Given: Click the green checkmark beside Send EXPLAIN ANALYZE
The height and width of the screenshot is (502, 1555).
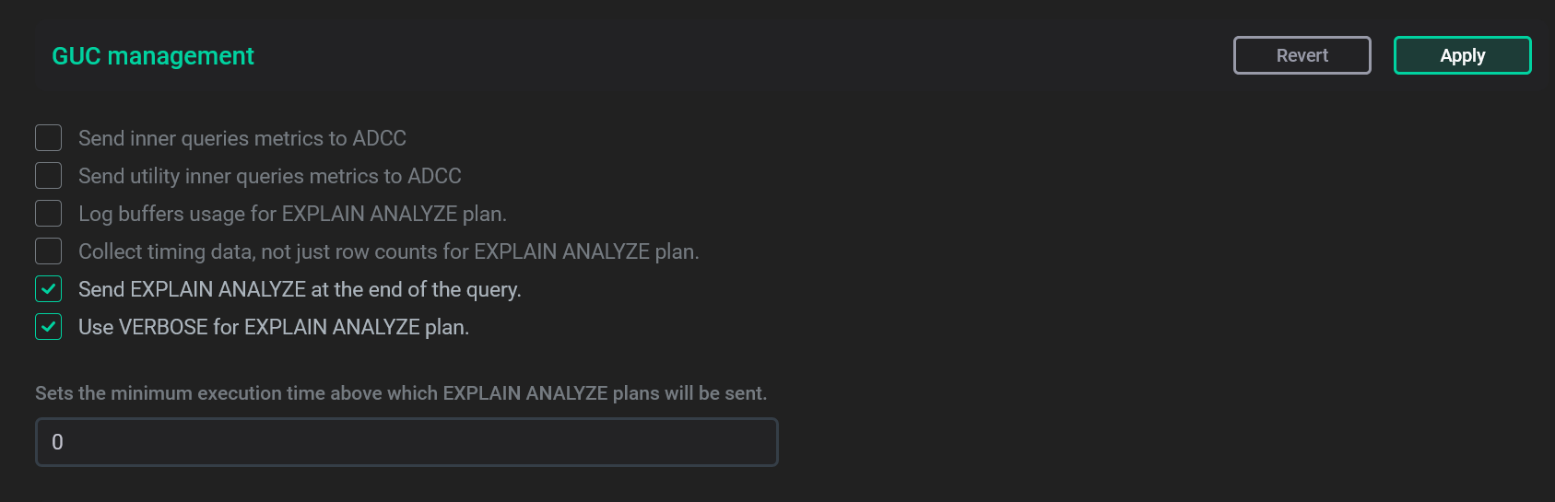Looking at the screenshot, I should pyautogui.click(x=49, y=289).
